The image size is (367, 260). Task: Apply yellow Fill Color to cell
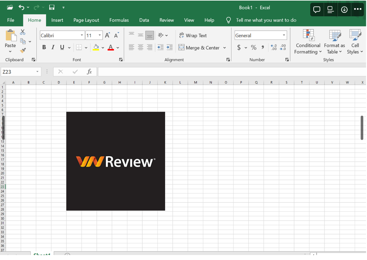pyautogui.click(x=96, y=48)
